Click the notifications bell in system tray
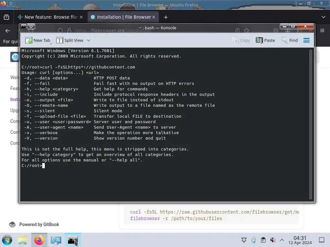The image size is (330, 247). click(244, 240)
